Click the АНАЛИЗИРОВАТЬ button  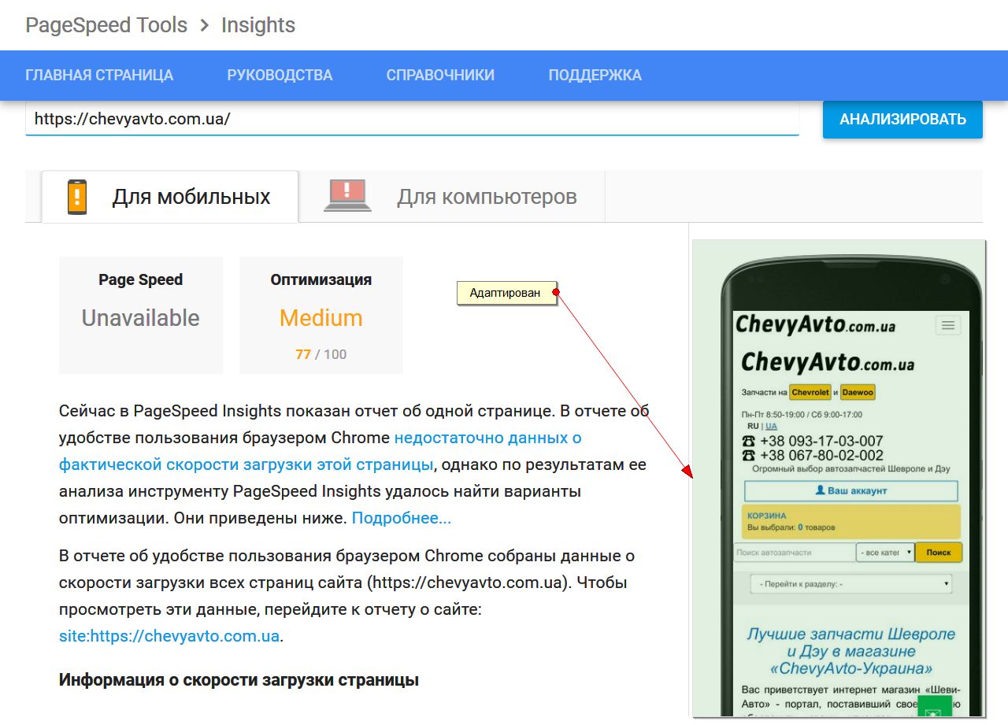point(902,120)
